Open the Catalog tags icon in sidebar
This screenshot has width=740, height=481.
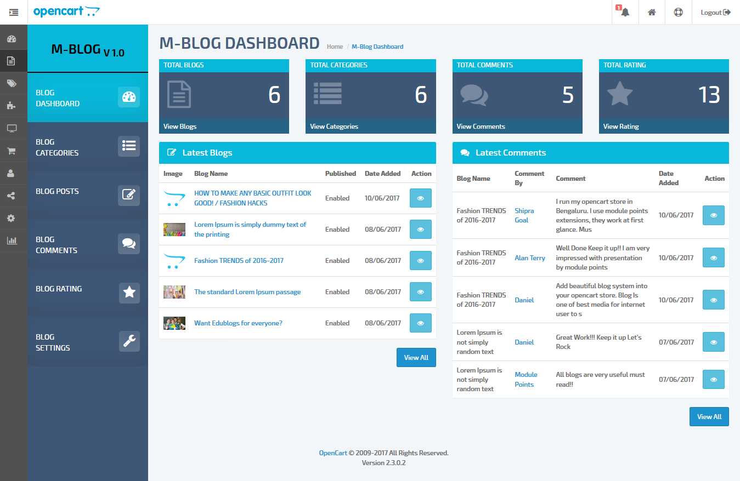[x=11, y=83]
